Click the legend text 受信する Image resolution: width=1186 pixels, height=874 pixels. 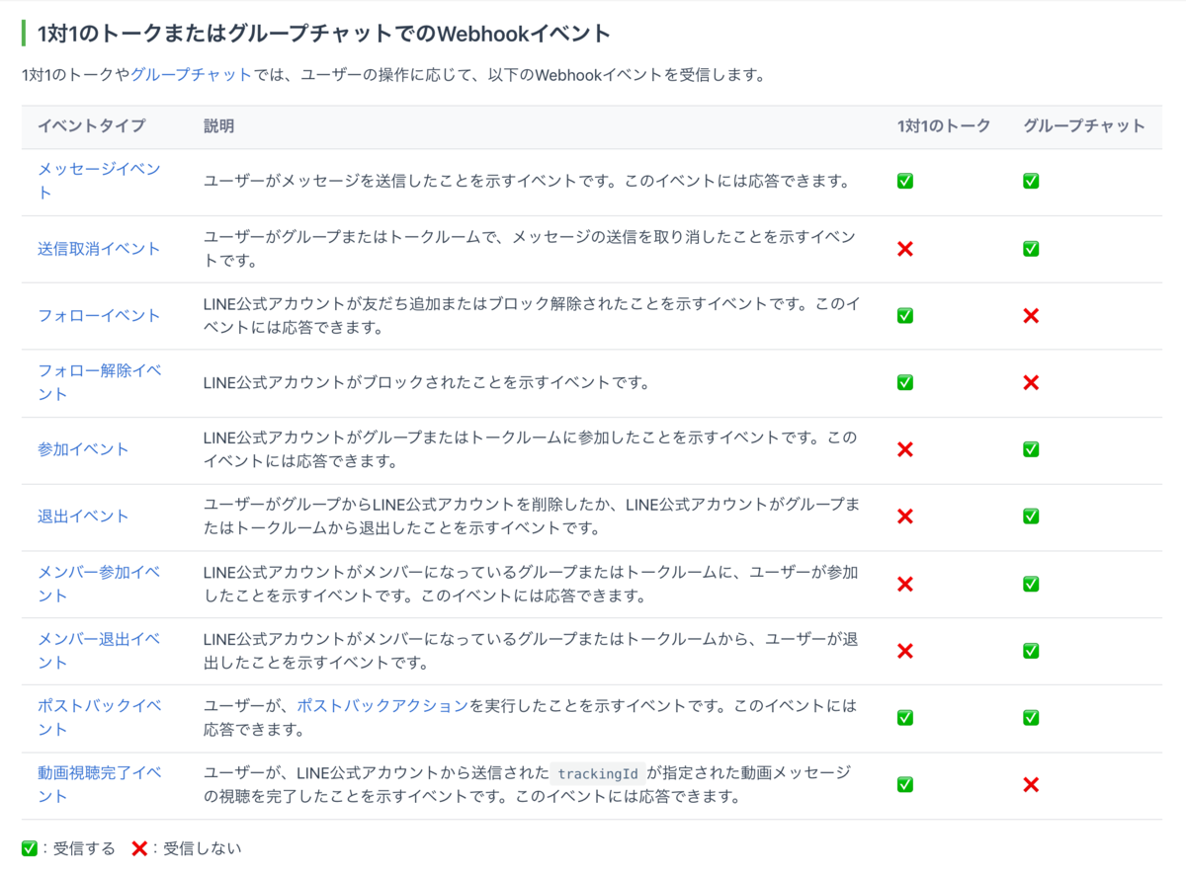click(x=85, y=848)
